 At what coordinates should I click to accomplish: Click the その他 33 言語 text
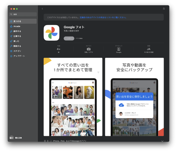click(x=149, y=52)
